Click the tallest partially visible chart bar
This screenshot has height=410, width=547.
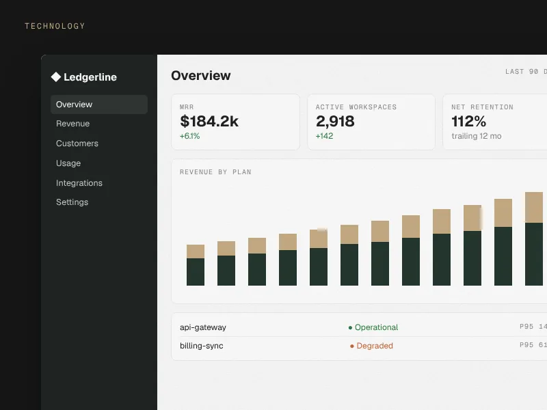534,238
